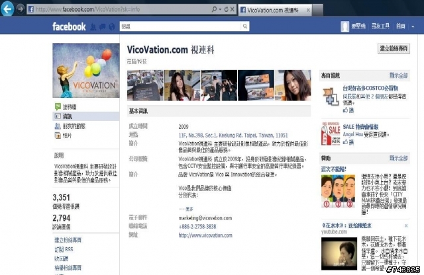Select the Info item in left sidebar
This screenshot has width=424, height=275.
[86, 116]
